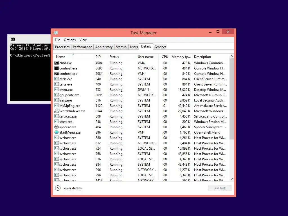Viewport: 288px width, 216px height.
Task: Click the End task button
Action: [220, 188]
